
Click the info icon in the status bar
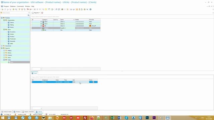click(x=1, y=115)
